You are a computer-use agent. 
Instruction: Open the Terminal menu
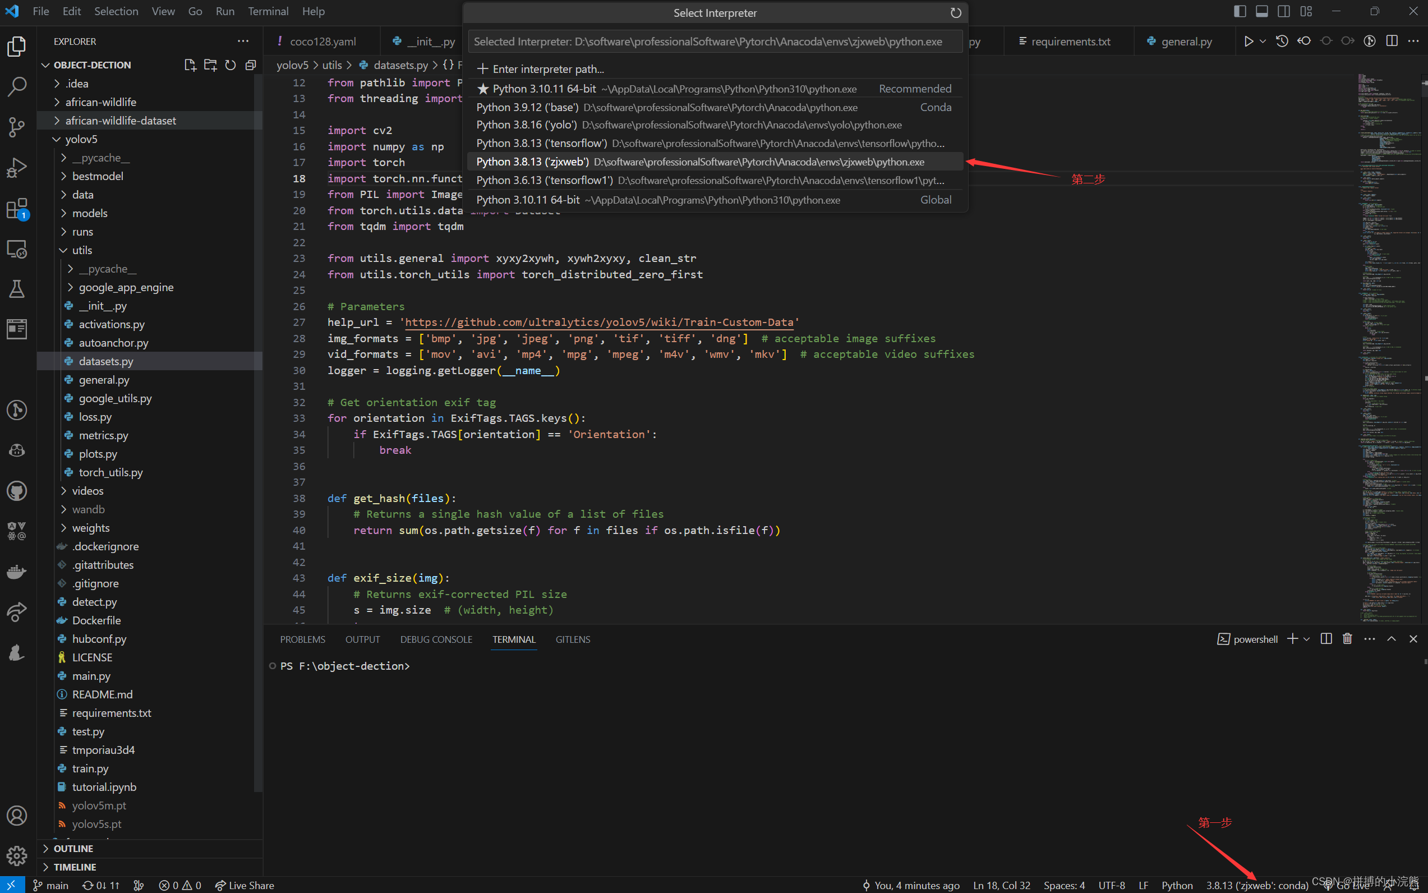[x=268, y=11]
